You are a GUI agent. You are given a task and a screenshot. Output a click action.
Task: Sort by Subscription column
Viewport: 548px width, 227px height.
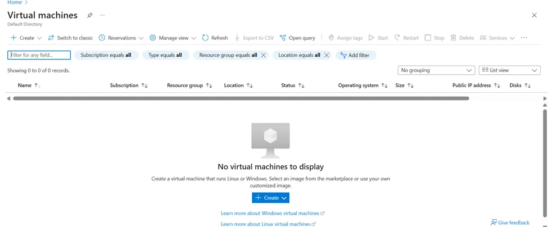click(129, 85)
